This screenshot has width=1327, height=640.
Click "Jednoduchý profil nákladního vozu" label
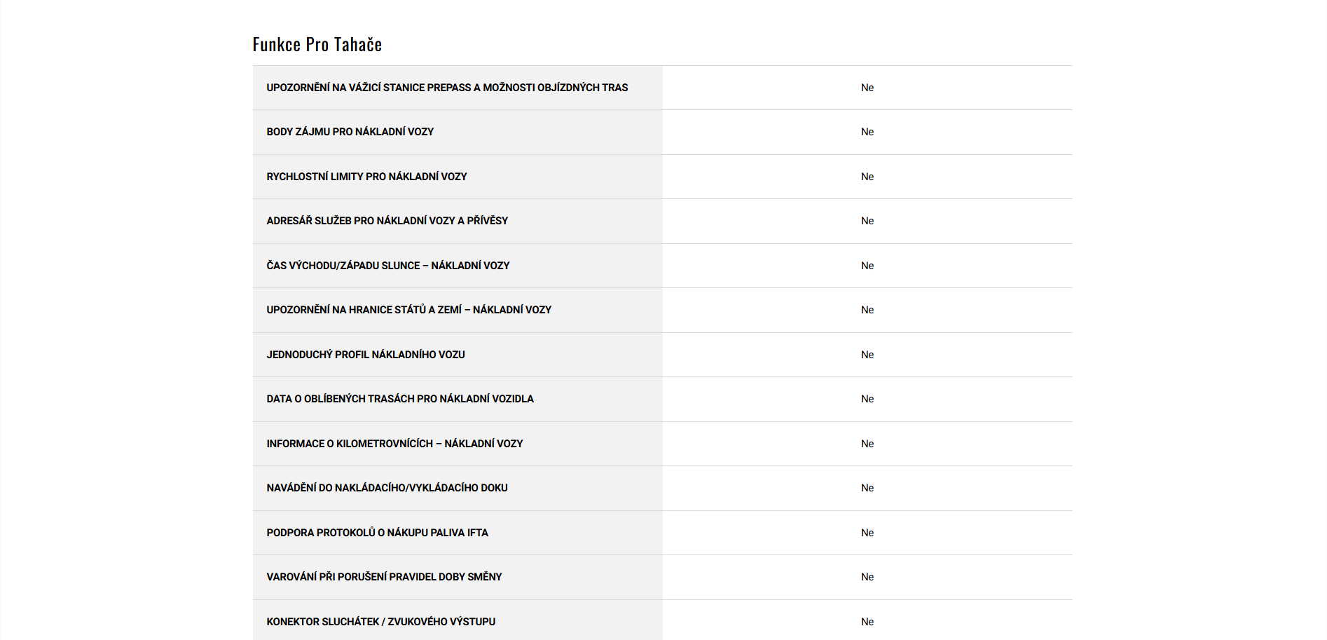click(x=365, y=355)
